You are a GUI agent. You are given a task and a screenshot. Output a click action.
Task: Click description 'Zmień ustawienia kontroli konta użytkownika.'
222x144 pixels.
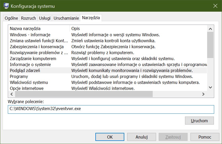click(x=113, y=41)
